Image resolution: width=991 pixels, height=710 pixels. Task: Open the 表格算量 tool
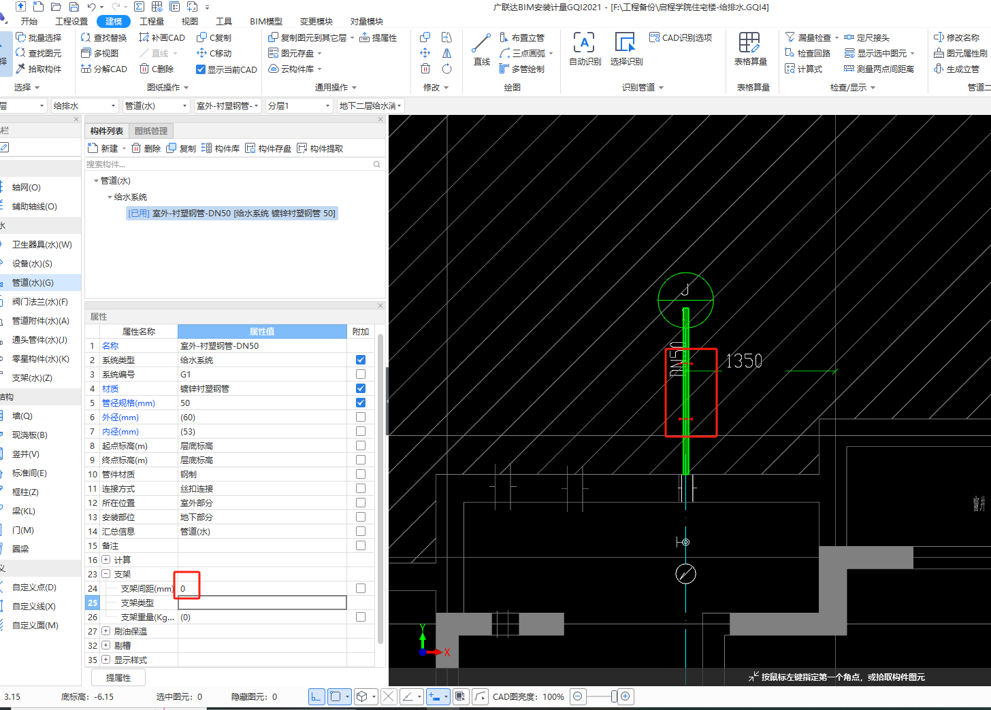click(750, 50)
